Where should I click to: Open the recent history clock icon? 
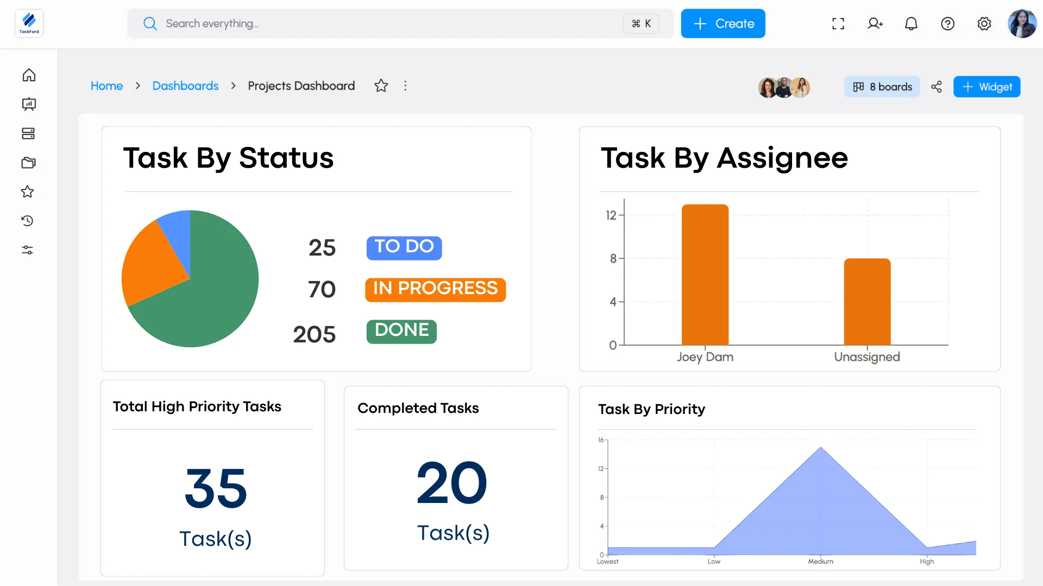[x=28, y=221]
